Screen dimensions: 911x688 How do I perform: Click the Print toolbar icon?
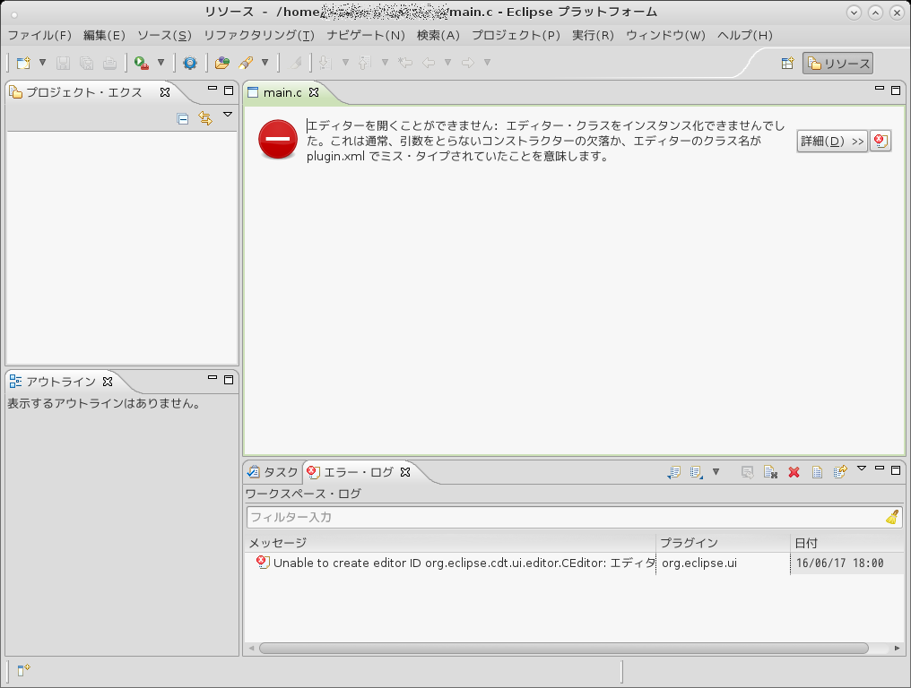(x=109, y=63)
